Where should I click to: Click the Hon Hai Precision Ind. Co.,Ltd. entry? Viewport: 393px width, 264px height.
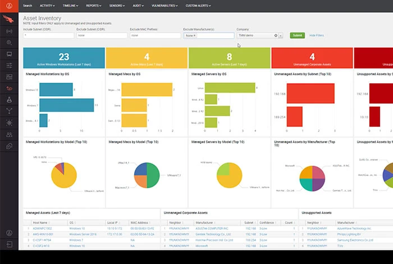(214, 240)
